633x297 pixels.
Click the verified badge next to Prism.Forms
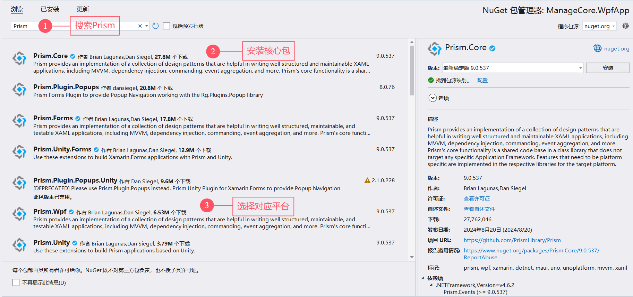click(78, 119)
